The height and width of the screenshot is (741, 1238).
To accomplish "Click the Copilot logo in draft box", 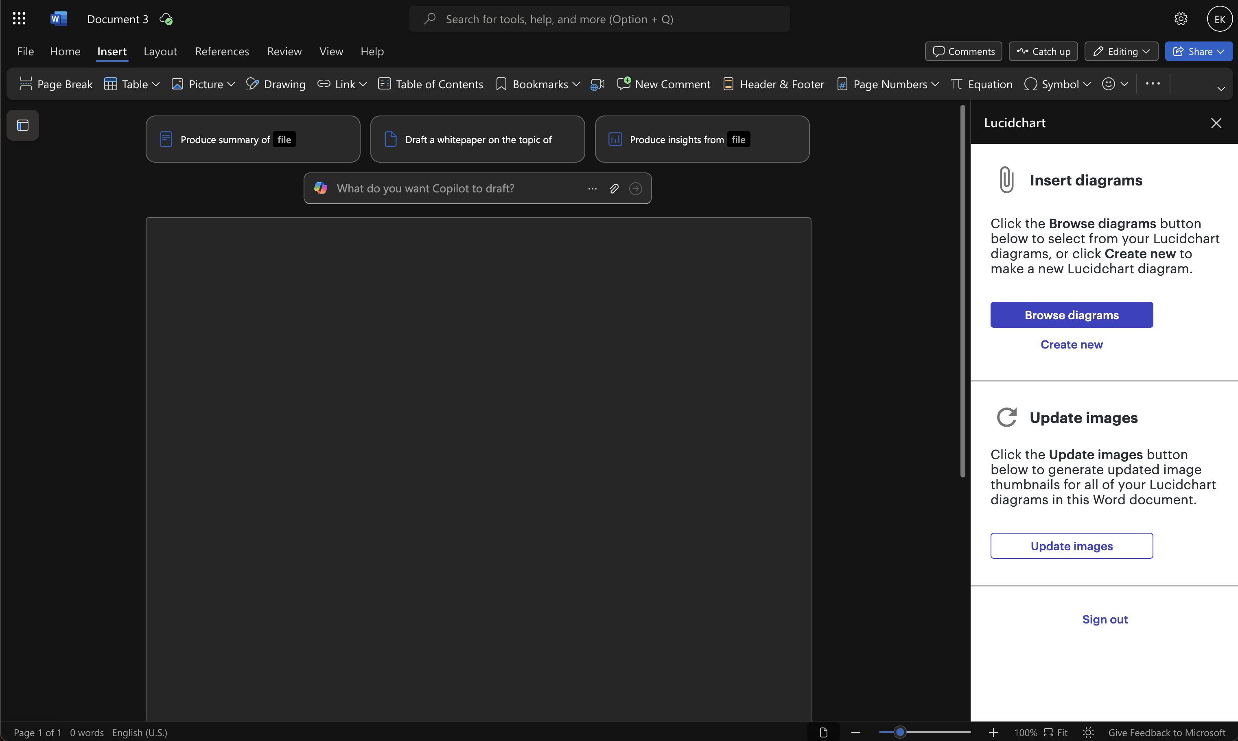I will pos(321,188).
